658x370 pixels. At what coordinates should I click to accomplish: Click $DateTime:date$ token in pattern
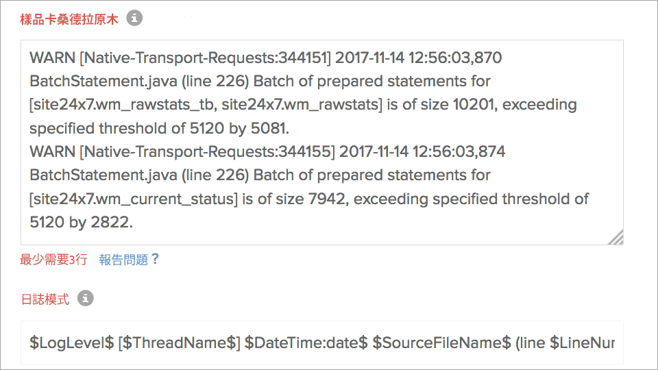[306, 343]
